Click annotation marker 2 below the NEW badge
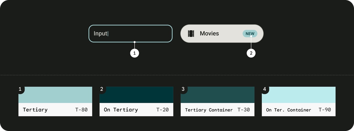354x131 pixels. (x=251, y=53)
